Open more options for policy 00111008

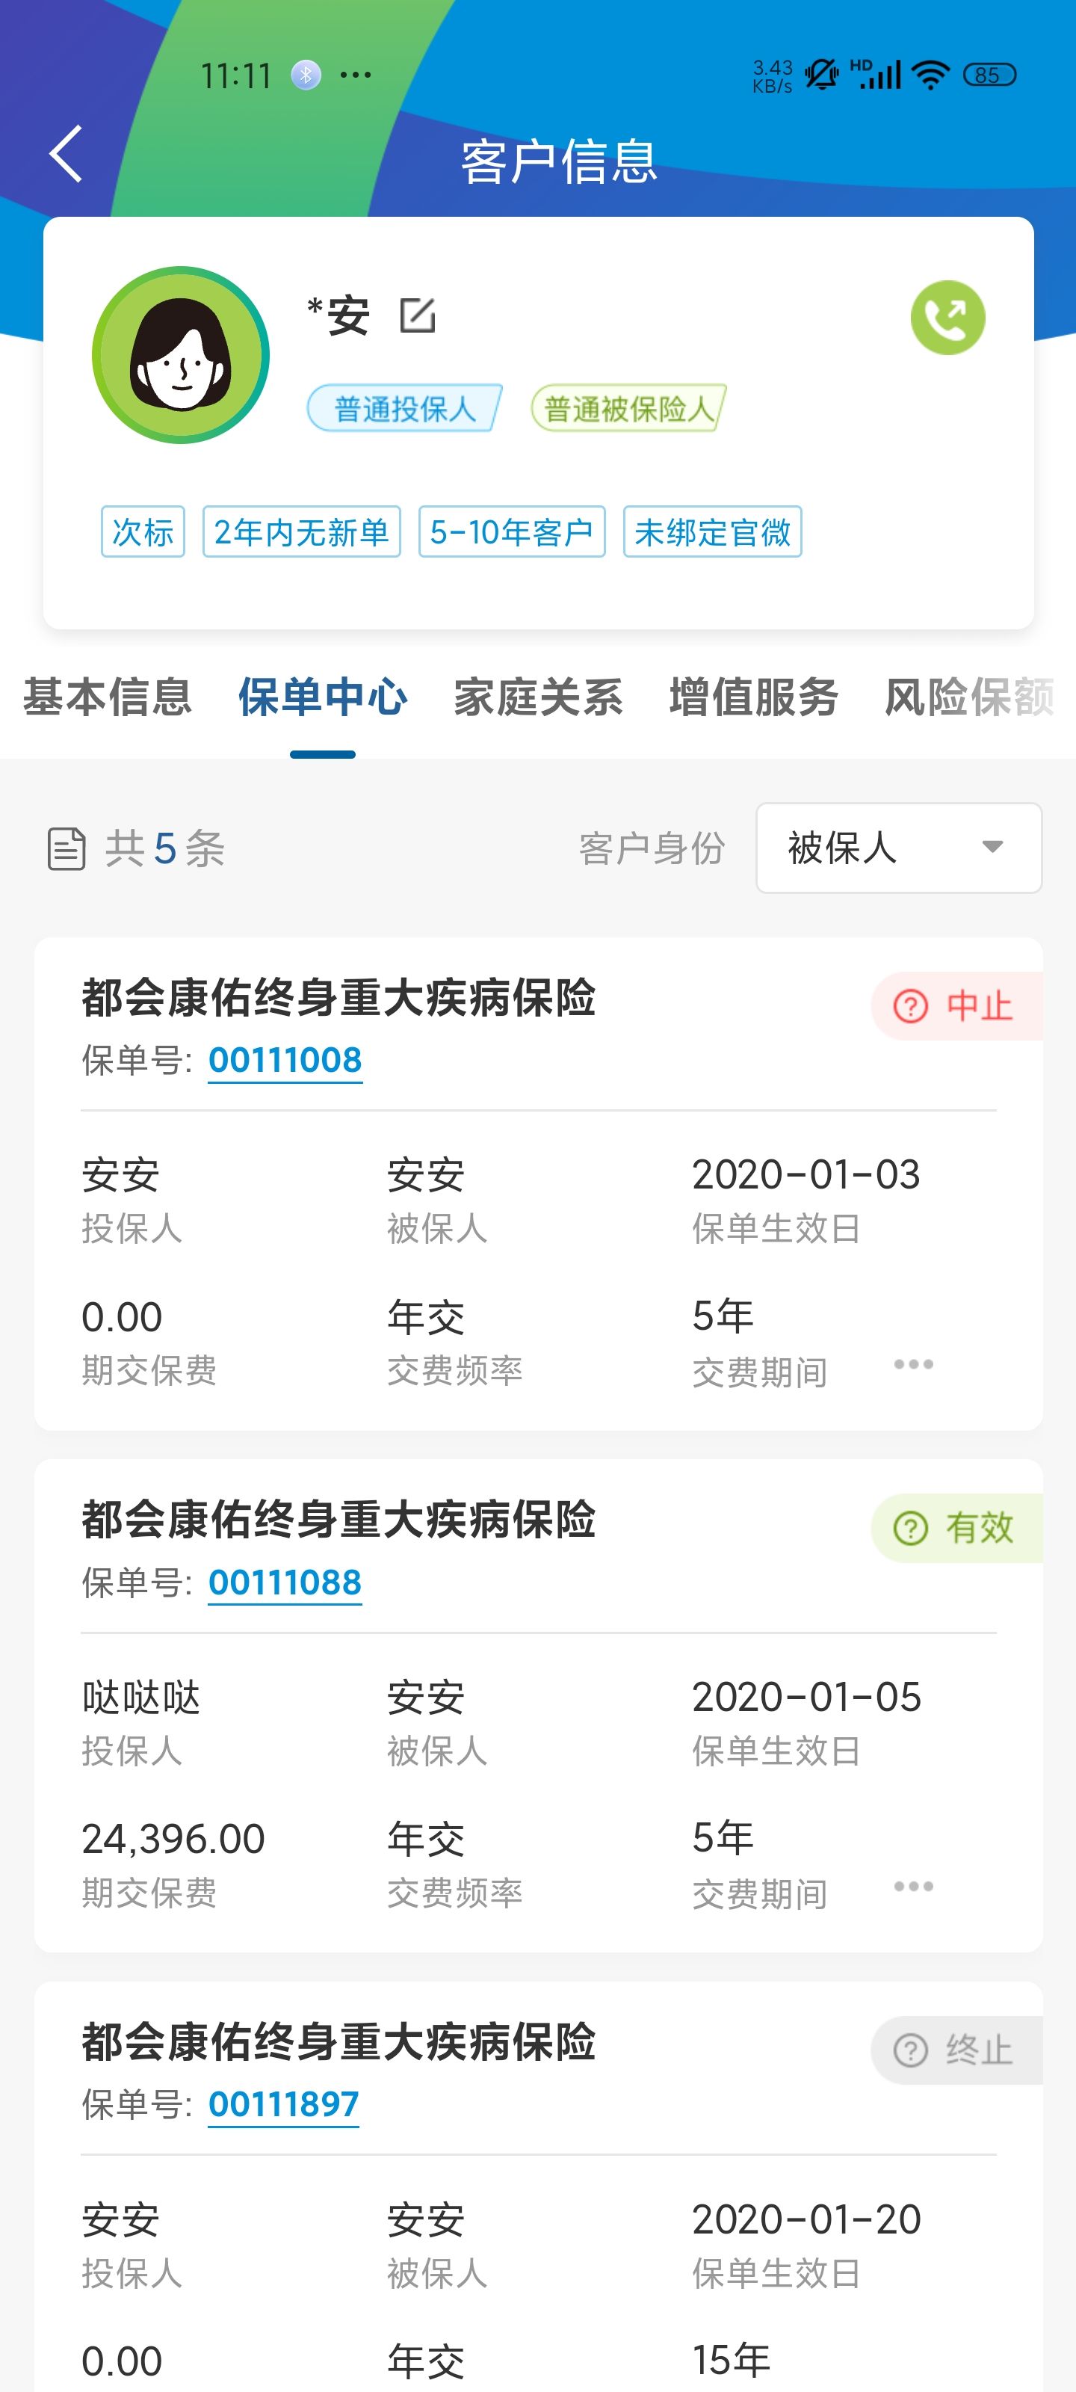pyautogui.click(x=914, y=1364)
